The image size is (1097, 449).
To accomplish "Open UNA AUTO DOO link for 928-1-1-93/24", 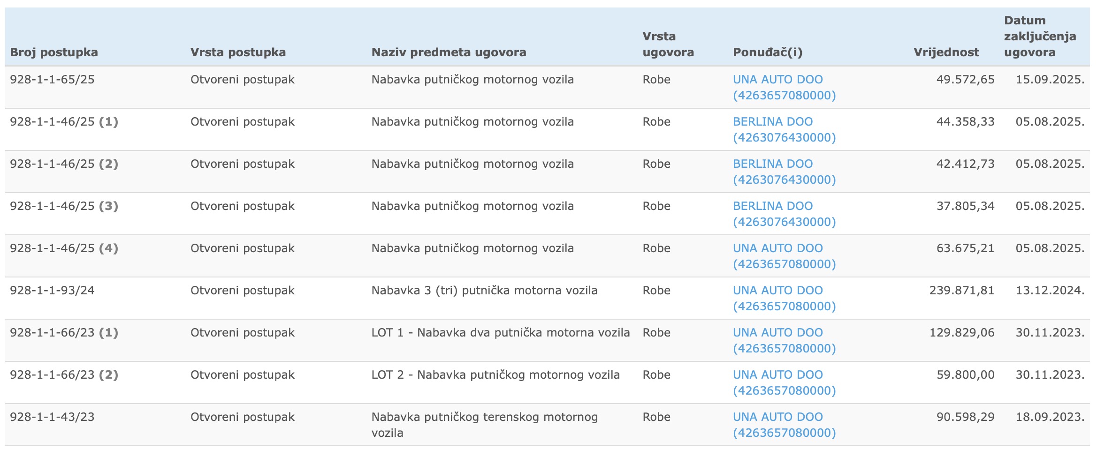I will point(784,298).
